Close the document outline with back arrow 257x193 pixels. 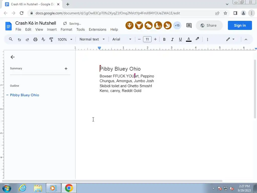pos(13,57)
